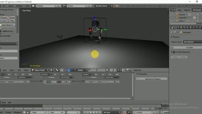Open the Add Controller dropdown
The image size is (202, 114).
pos(67,77)
